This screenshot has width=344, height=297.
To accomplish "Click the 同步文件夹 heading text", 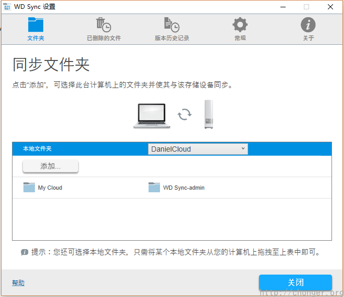I will [51, 65].
